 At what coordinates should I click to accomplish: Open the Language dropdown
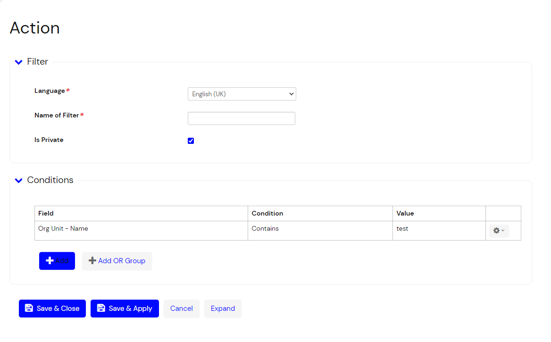point(242,94)
